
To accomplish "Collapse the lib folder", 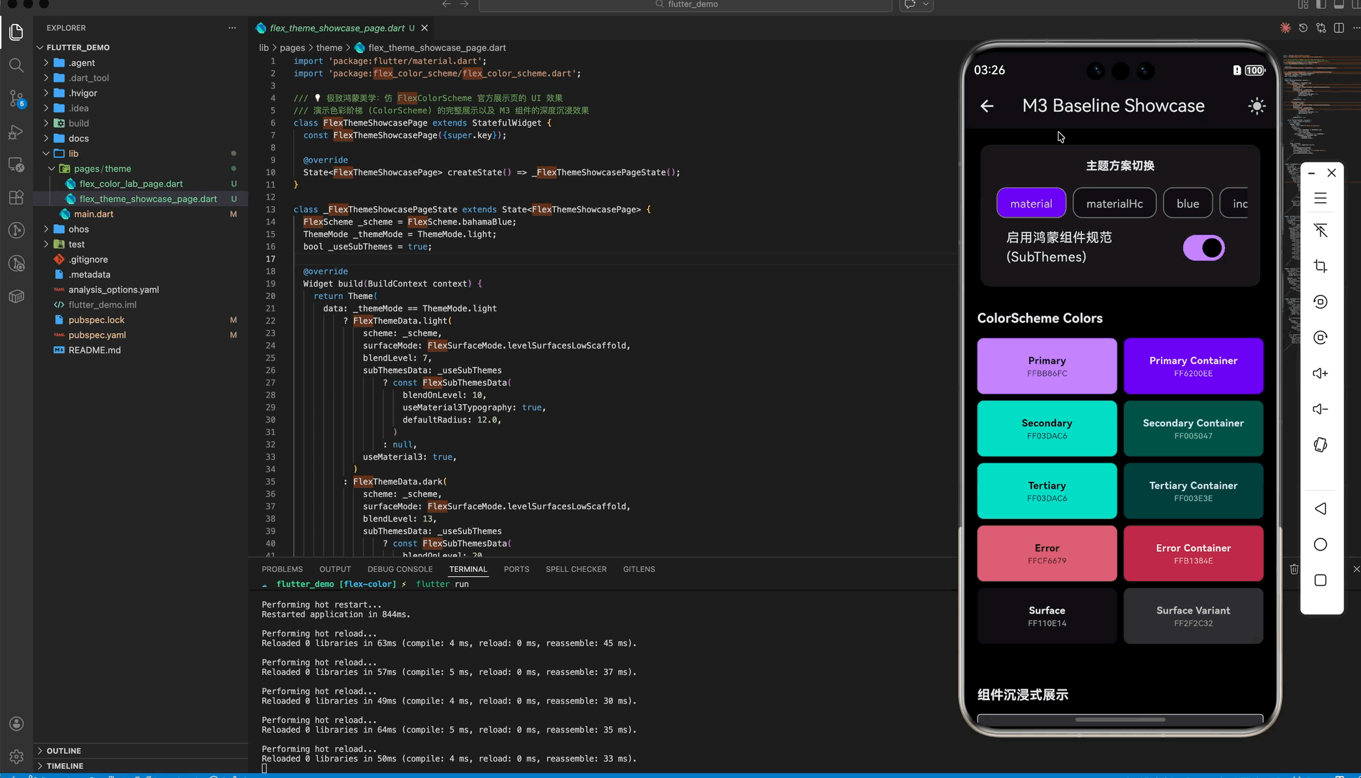I will [x=73, y=153].
